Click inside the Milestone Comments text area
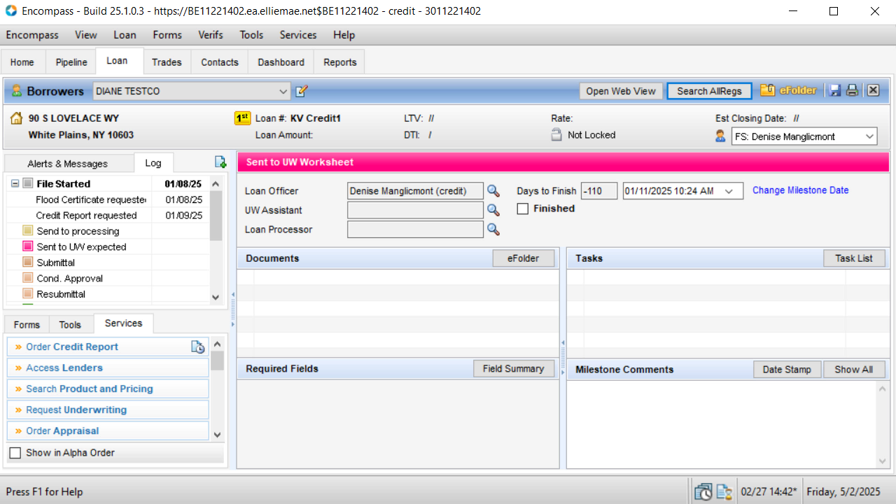 click(x=721, y=423)
